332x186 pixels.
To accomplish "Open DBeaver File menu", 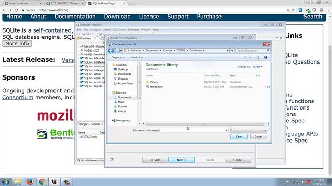I will [79, 30].
